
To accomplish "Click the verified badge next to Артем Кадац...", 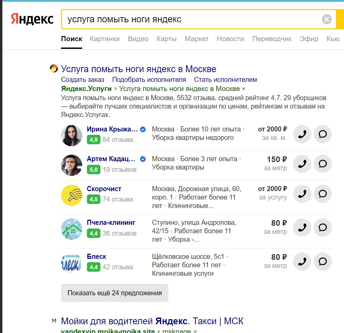I will tap(143, 159).
